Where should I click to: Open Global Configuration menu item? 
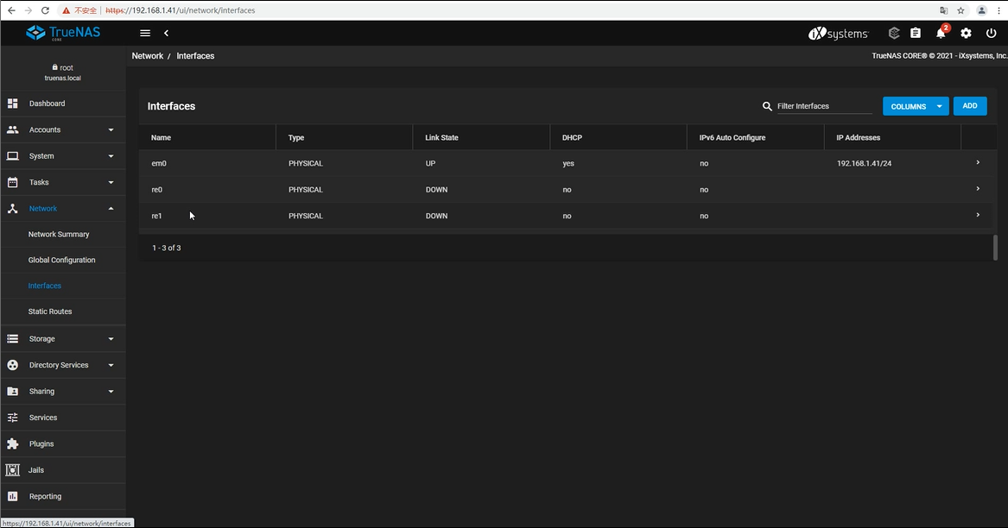tap(62, 260)
